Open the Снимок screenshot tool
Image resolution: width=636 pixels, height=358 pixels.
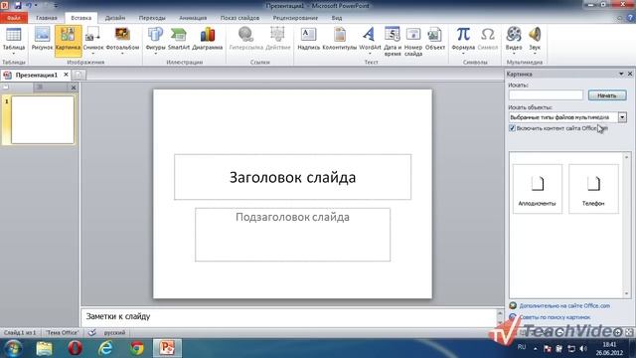click(x=93, y=40)
